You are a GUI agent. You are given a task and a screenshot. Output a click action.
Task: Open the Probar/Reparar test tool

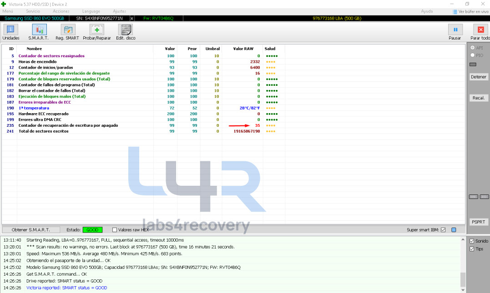97,32
